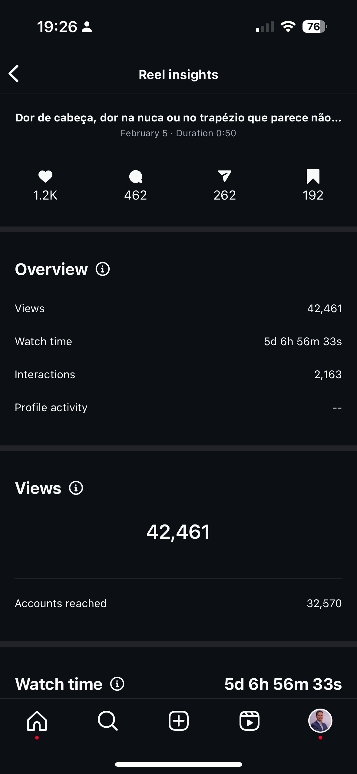Go to the Home tab
This screenshot has height=774, width=357.
(x=37, y=721)
